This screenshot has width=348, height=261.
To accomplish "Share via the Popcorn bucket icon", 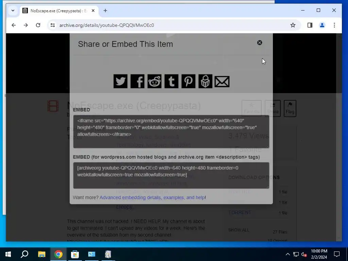I will [x=205, y=81].
